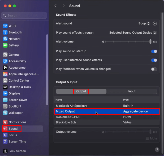Select the Accessibility icon
Screen dimensions: 164x156
point(5,61)
